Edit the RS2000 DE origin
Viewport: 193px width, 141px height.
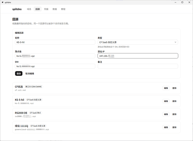point(166,114)
